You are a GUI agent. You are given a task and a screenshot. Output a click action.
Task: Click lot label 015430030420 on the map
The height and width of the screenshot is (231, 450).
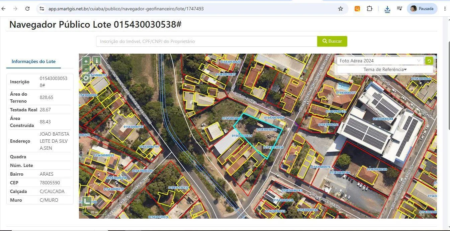(x=231, y=62)
